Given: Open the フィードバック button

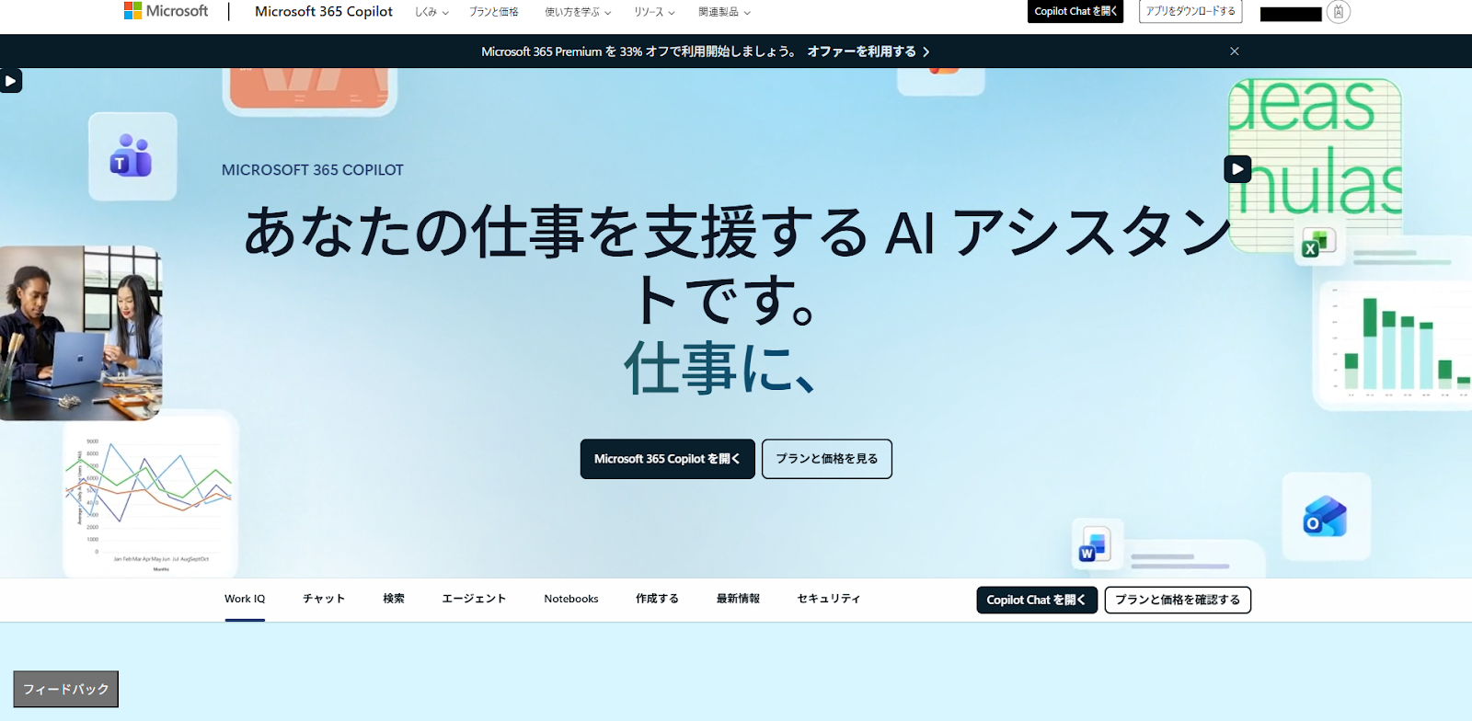Looking at the screenshot, I should [66, 689].
